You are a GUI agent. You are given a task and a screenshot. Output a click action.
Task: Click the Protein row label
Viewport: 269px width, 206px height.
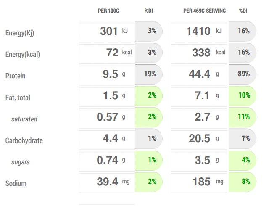15,76
